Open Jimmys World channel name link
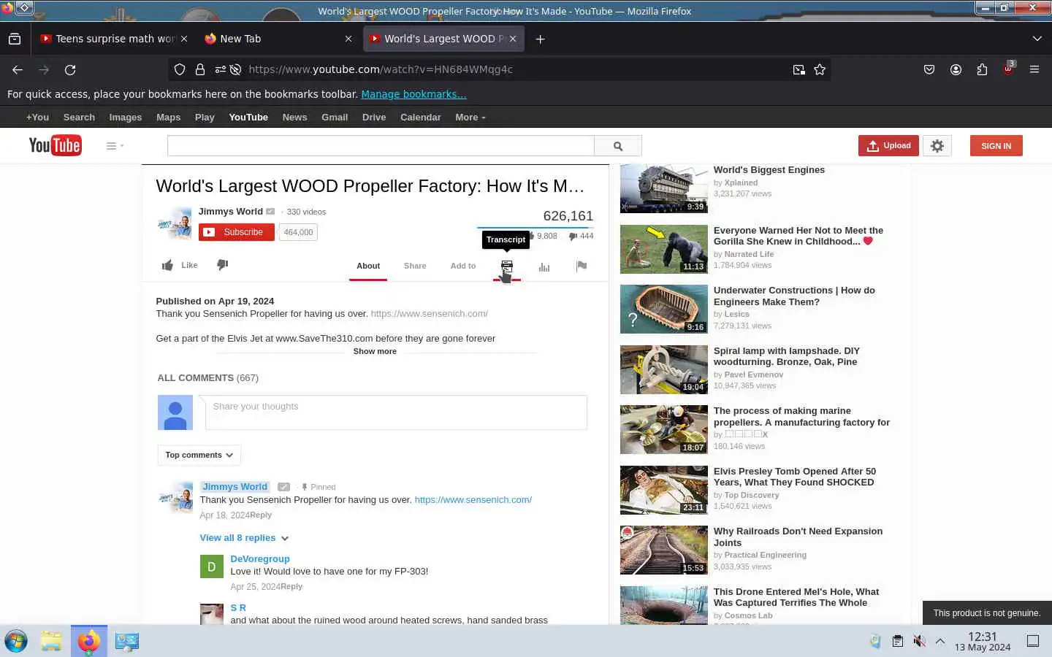 230,212
